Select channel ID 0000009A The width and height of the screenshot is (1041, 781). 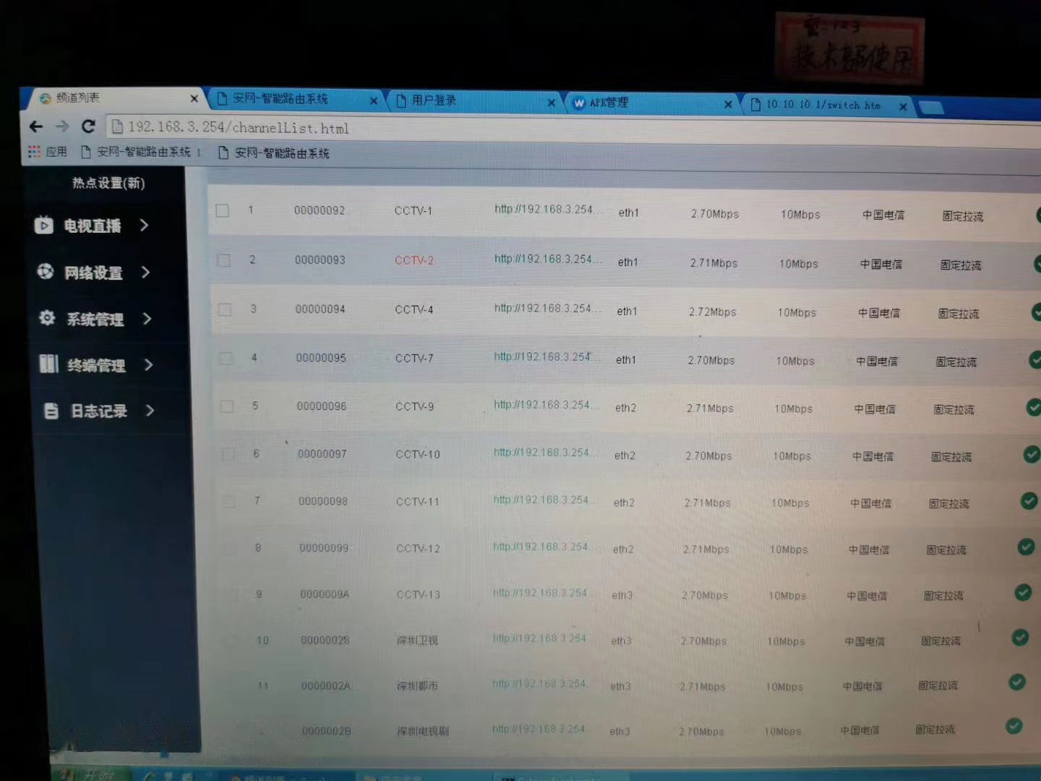click(325, 594)
